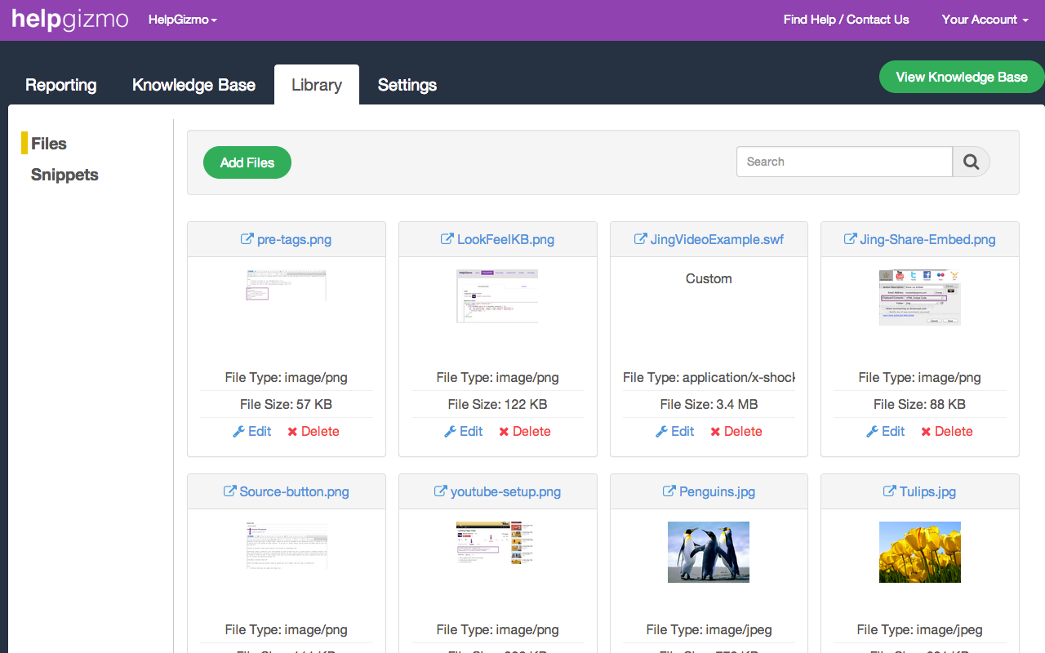Click the LookFeelKB.png thumbnail image
This screenshot has width=1045, height=653.
497,295
